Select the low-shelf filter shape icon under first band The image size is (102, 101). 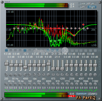(x=6, y=90)
